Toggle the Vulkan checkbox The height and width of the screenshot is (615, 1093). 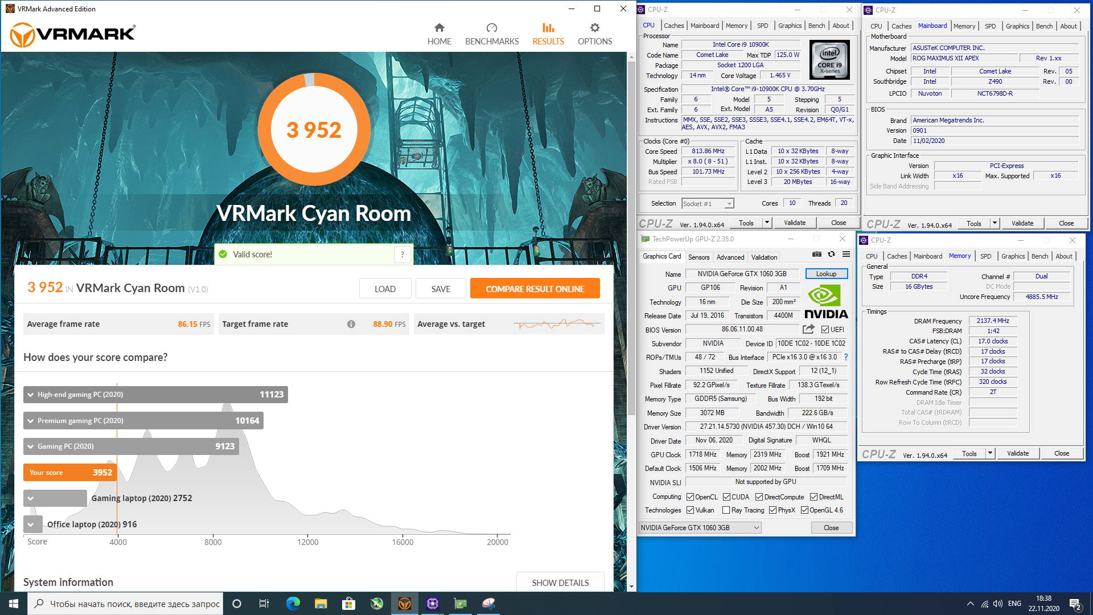click(x=690, y=510)
